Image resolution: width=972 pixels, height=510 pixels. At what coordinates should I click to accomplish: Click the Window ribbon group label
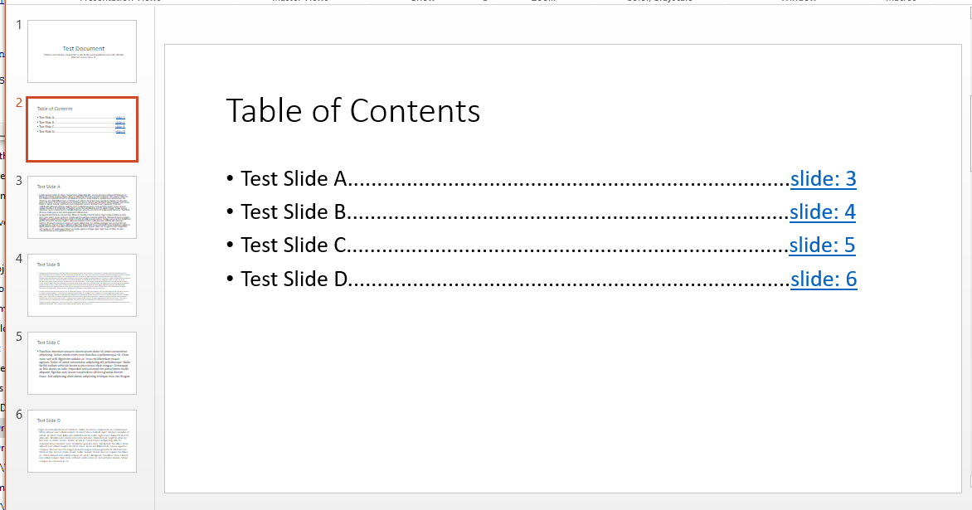(798, 2)
